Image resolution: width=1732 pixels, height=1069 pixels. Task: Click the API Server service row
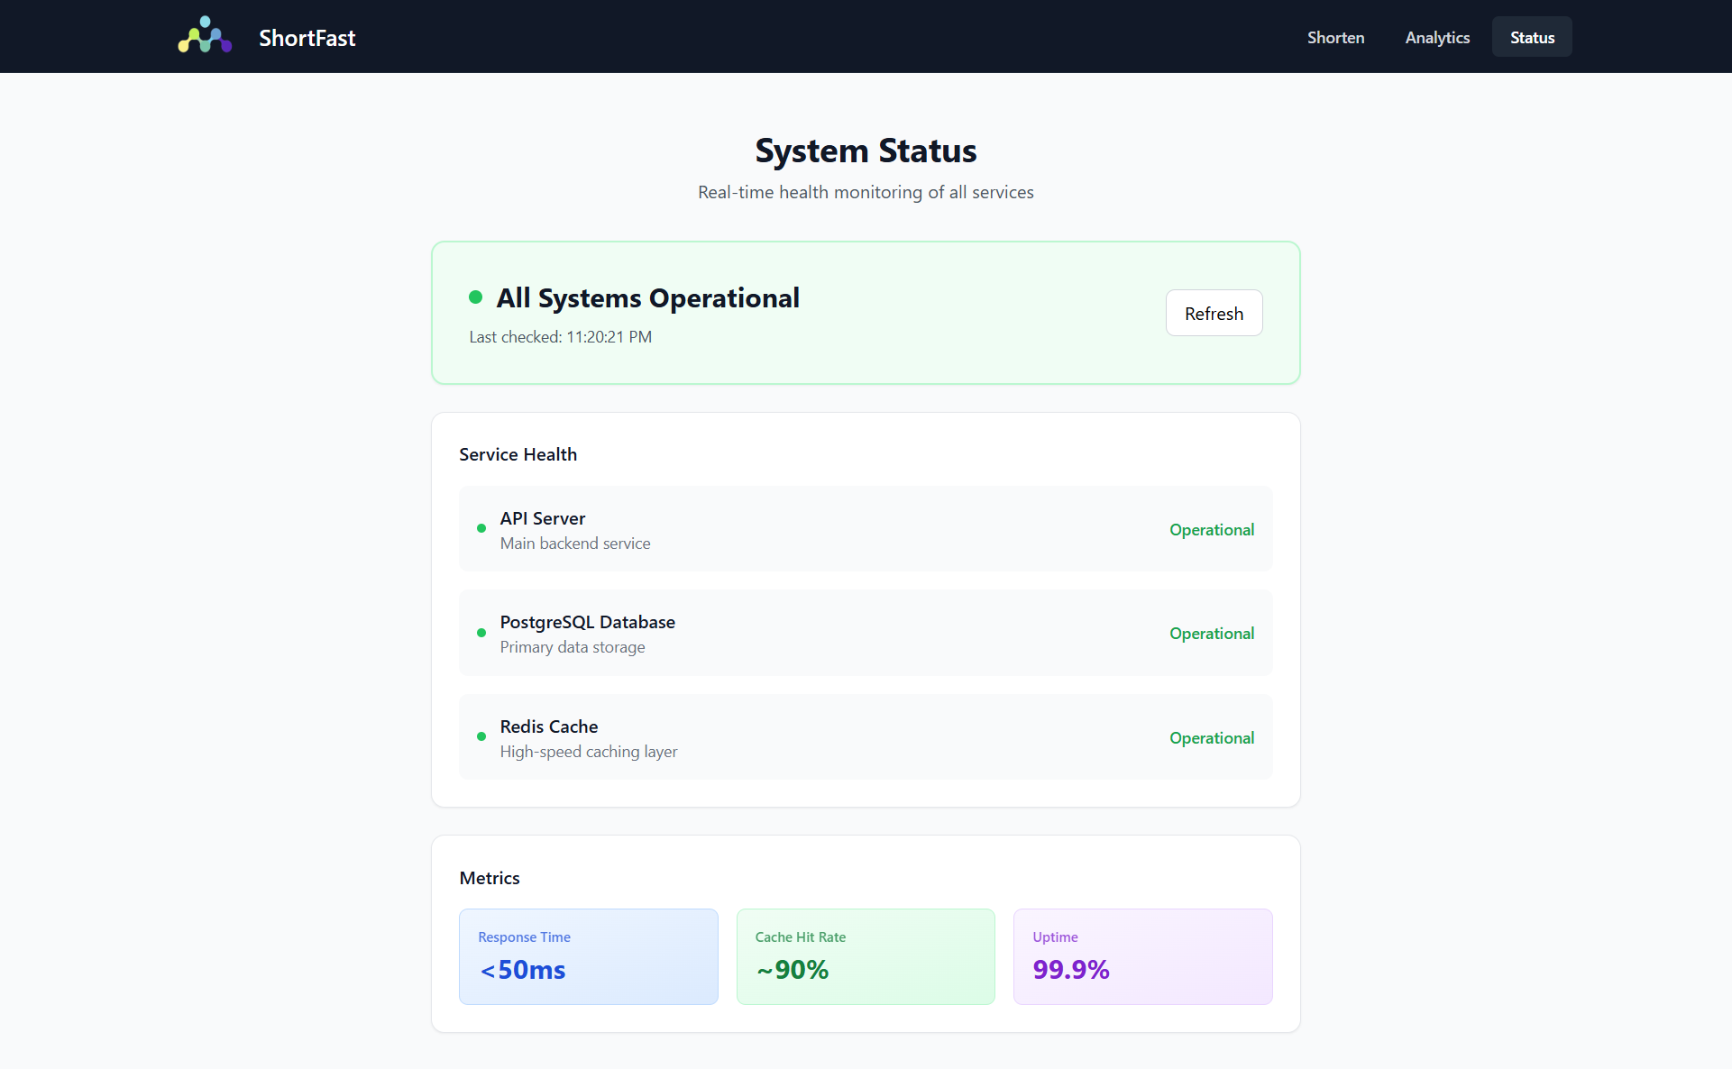pyautogui.click(x=866, y=529)
